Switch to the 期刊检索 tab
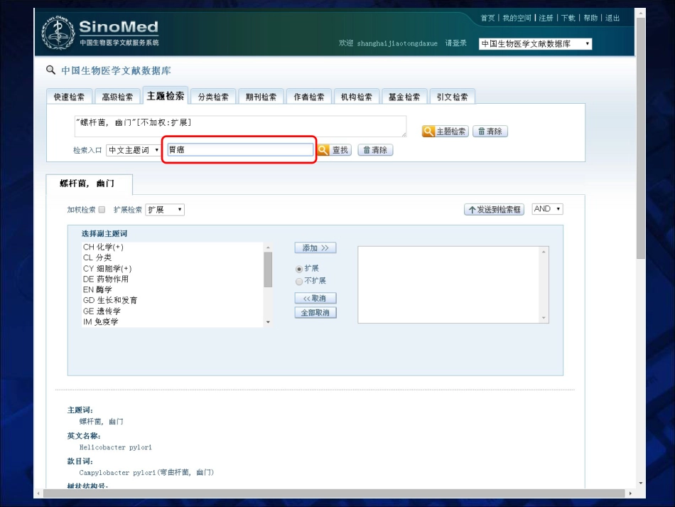Image resolution: width=675 pixels, height=507 pixels. 261,97
